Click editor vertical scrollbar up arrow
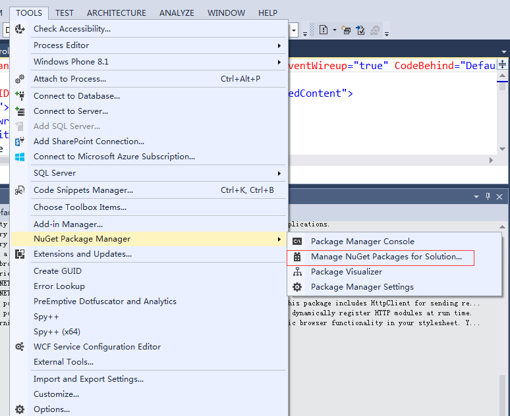510x416 pixels. click(502, 76)
